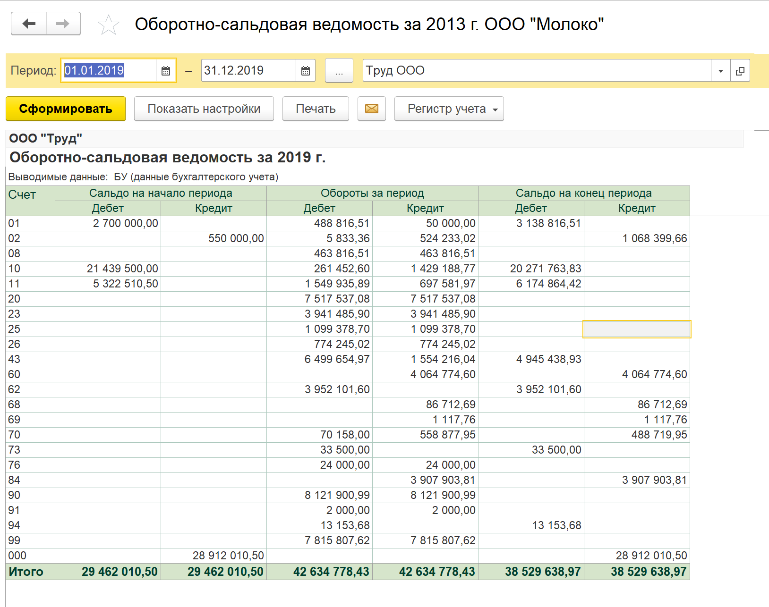Click closing debit 4 945 438,93
Viewport: 769px width, 607px height.
(x=548, y=359)
